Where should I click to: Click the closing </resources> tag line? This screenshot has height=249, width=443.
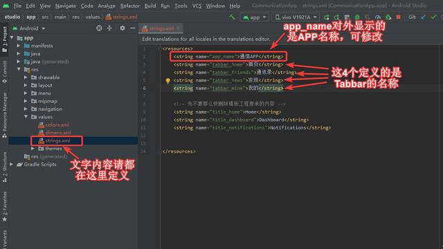(x=179, y=151)
